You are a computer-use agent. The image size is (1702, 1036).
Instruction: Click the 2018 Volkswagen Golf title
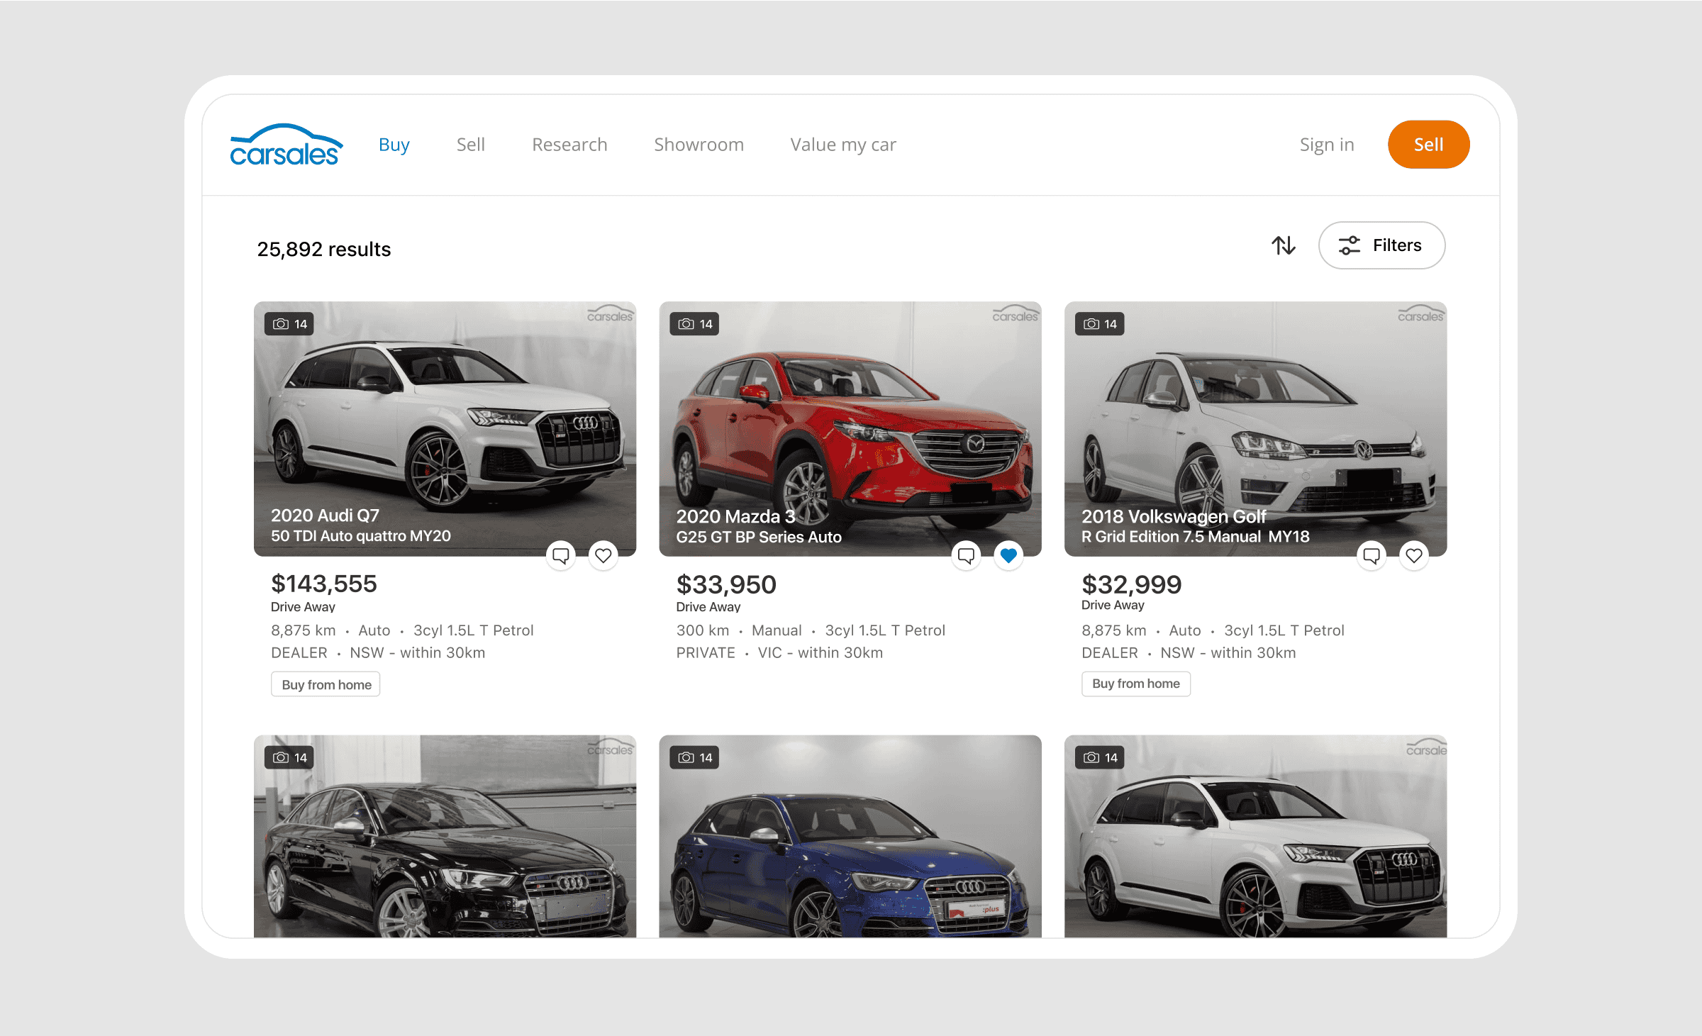coord(1174,517)
